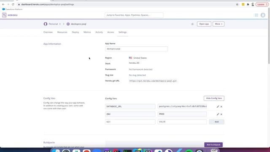Switch to the Access tab
The width and height of the screenshot is (270, 152).
click(111, 32)
